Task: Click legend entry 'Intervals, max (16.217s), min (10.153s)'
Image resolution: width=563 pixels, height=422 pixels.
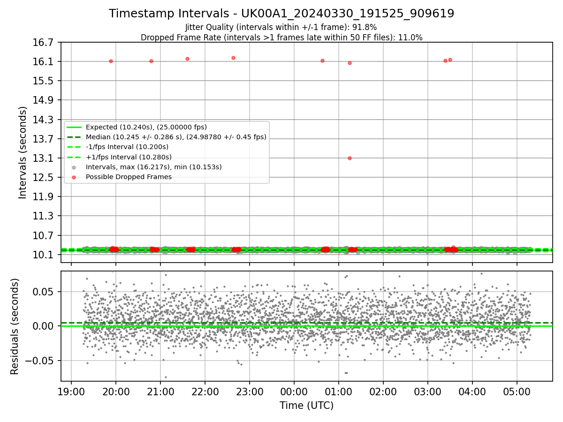Action: 154,167
